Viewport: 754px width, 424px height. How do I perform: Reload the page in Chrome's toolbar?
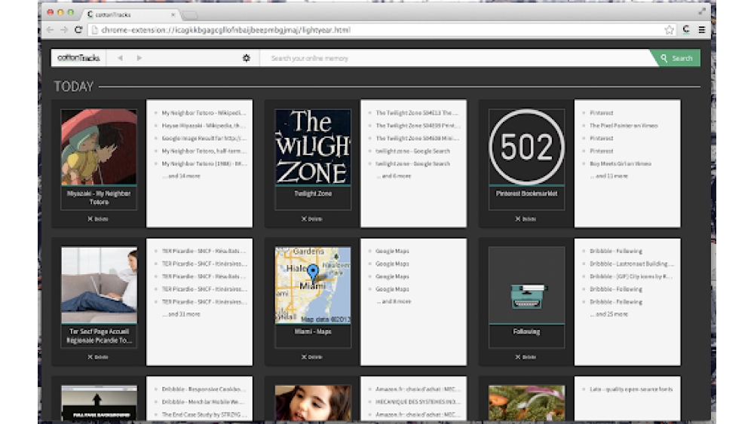click(x=78, y=30)
